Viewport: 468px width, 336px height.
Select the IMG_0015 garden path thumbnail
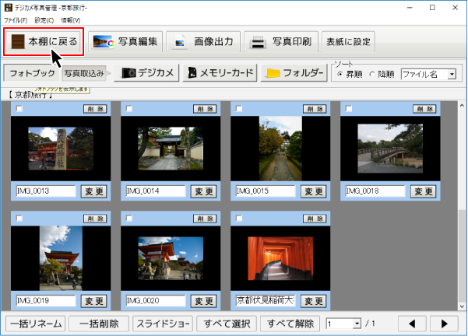[280, 149]
